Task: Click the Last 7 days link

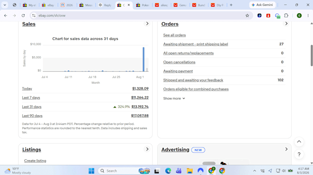Action: [31, 98]
